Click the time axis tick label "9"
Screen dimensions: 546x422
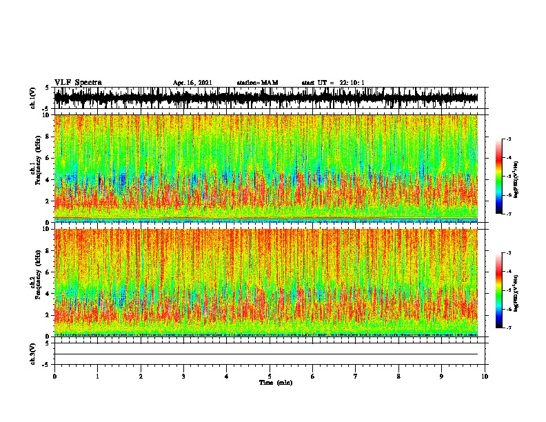(441, 376)
